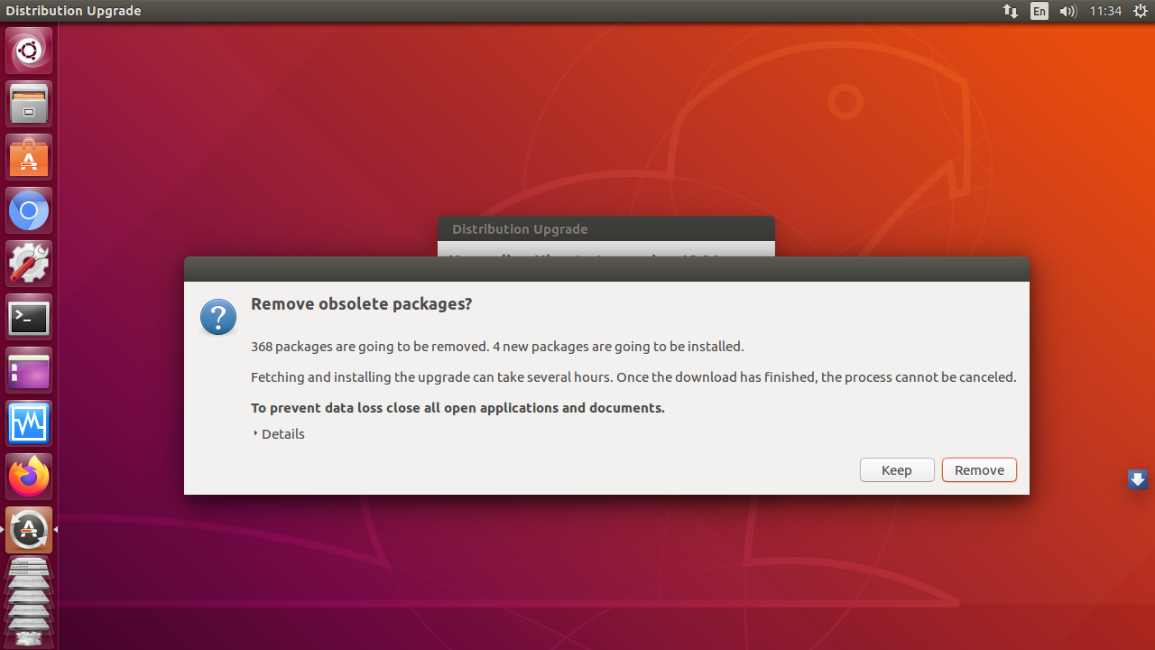Viewport: 1155px width, 650px height.
Task: Open the 11:34 clock calendar menu
Action: click(1105, 11)
